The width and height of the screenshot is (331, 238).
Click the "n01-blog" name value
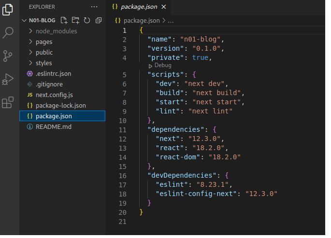[x=200, y=39]
